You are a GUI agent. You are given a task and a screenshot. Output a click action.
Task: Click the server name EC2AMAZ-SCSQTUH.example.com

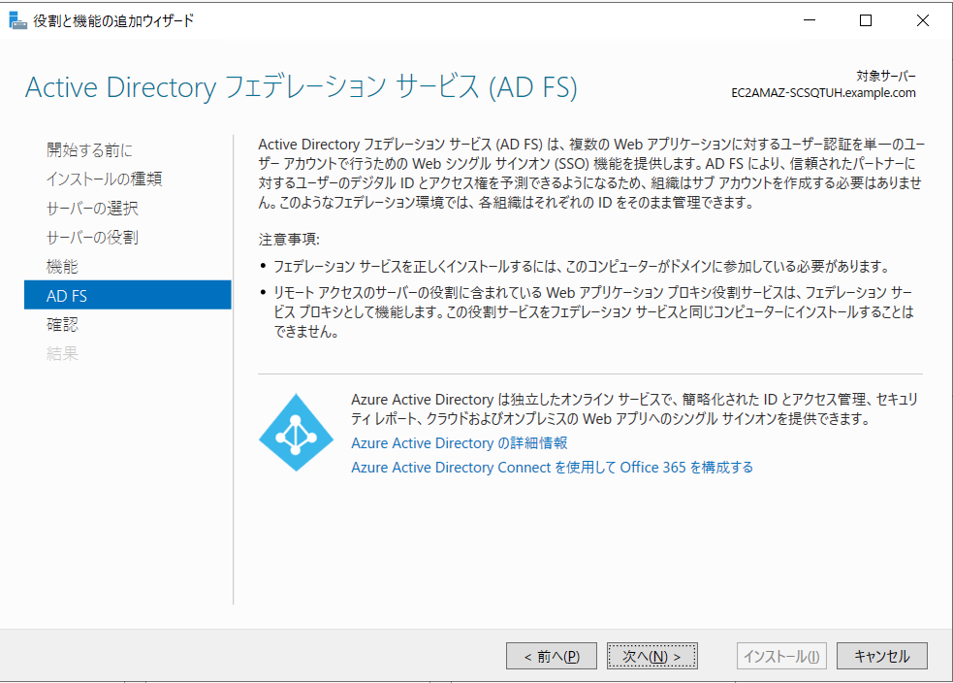823,93
